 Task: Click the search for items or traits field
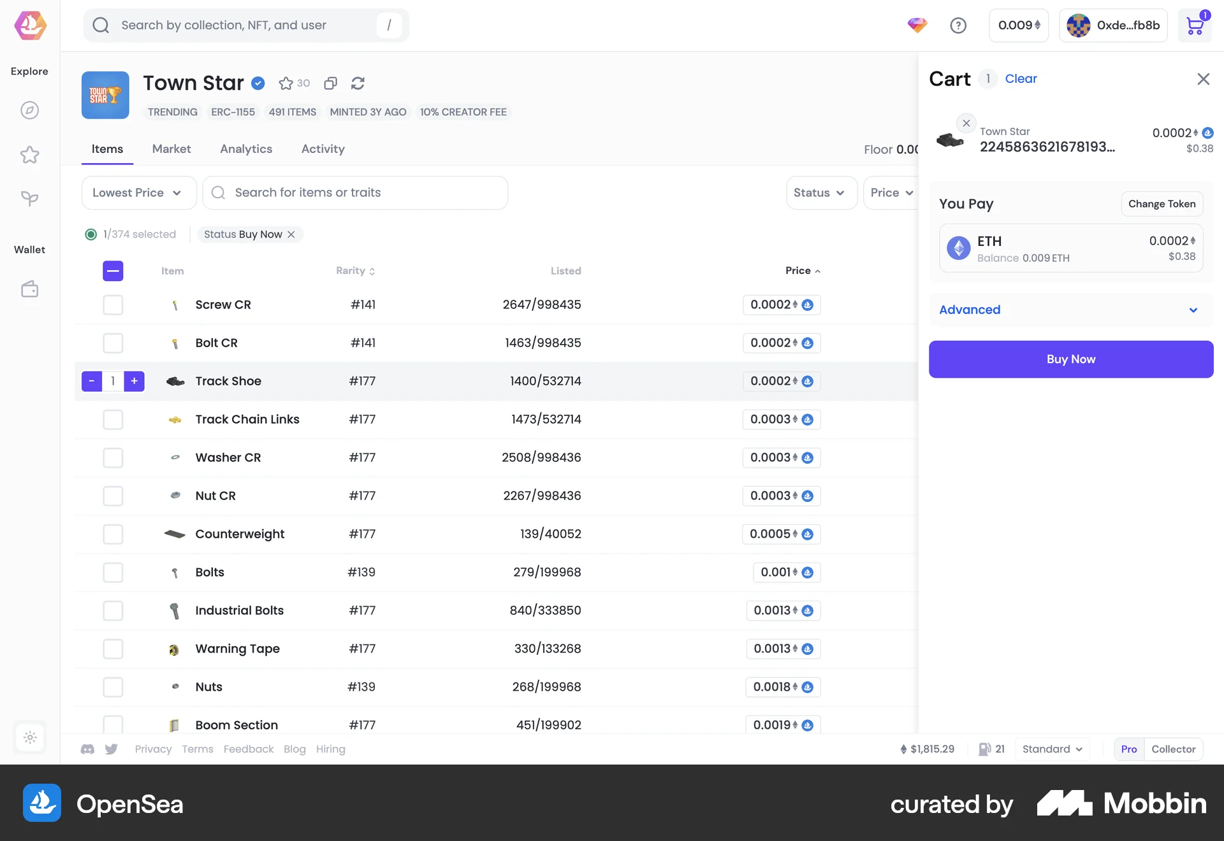click(355, 192)
